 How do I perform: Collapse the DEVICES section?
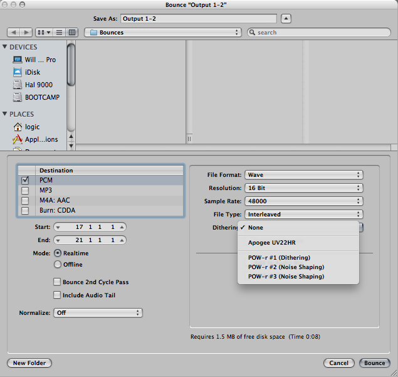[x=4, y=47]
